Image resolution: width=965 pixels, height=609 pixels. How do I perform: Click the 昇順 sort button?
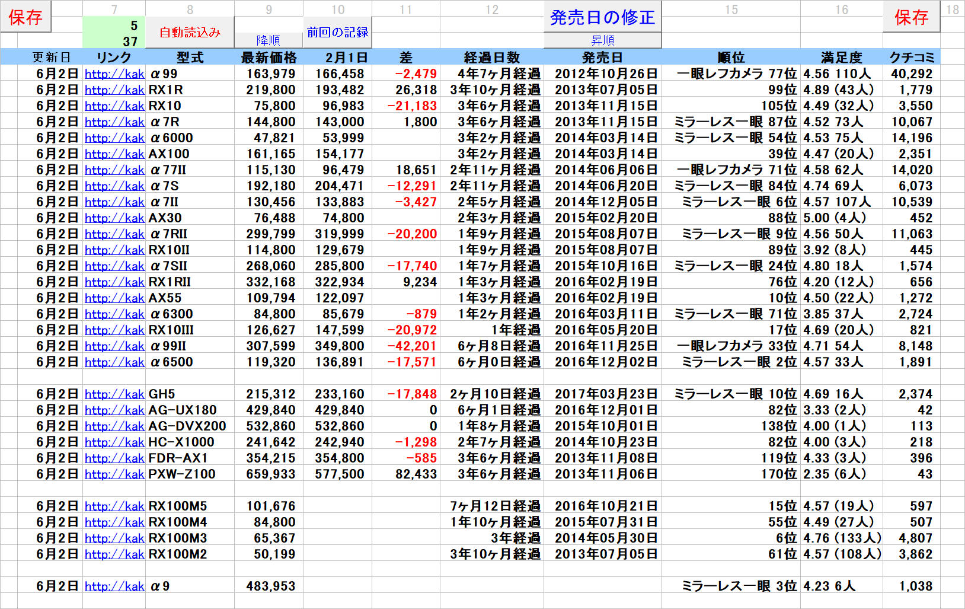click(x=603, y=40)
